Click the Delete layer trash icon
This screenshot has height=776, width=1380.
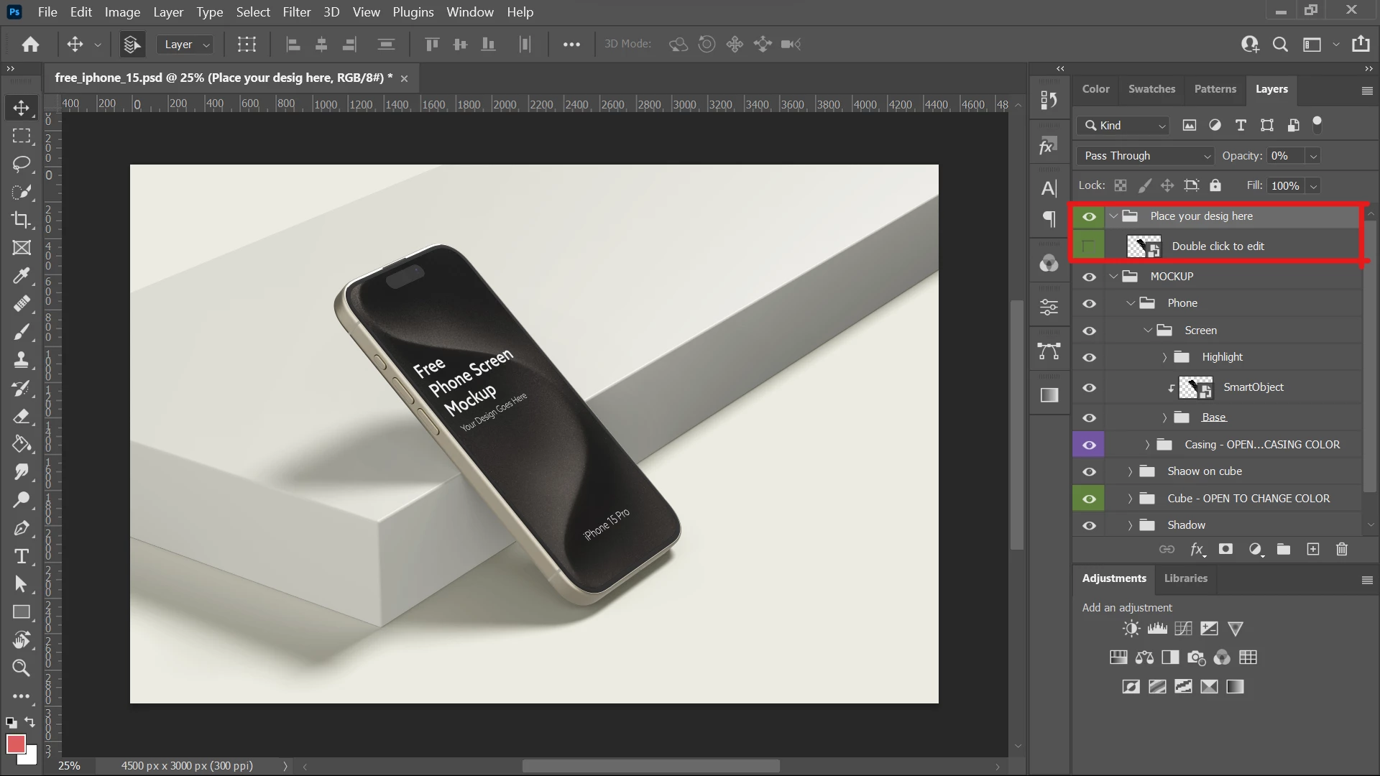click(1341, 550)
